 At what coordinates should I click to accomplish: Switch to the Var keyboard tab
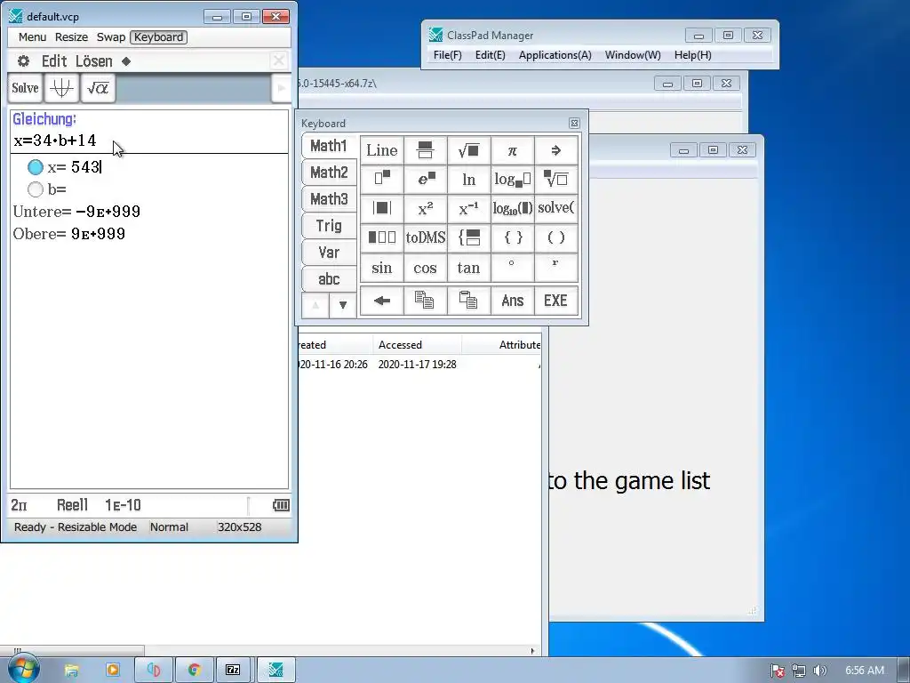point(329,253)
